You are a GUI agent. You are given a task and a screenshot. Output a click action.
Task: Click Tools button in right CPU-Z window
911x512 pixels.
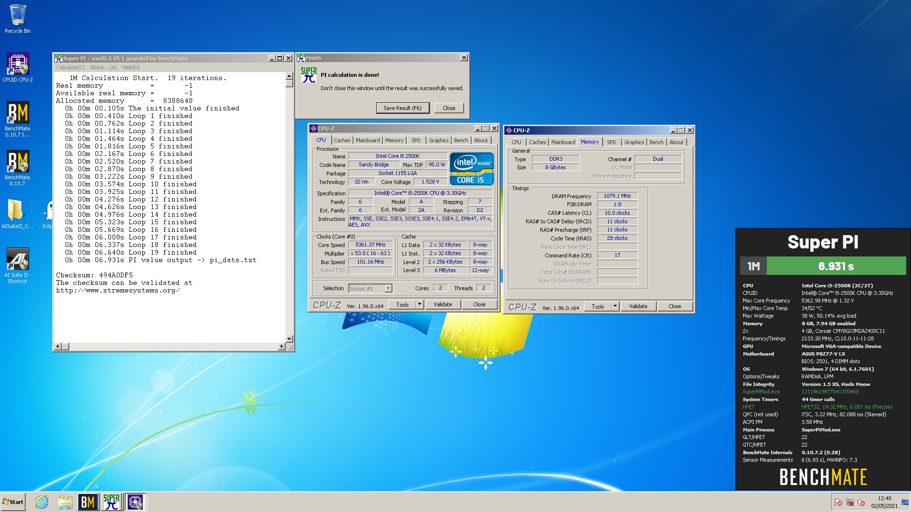pos(598,306)
